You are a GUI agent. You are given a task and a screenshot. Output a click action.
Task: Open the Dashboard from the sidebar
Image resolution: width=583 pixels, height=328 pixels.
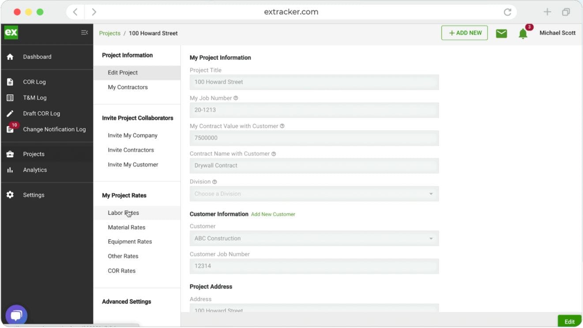(37, 56)
